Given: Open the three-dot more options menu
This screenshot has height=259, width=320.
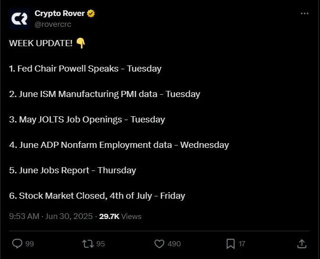Looking at the screenshot, I should [x=304, y=14].
